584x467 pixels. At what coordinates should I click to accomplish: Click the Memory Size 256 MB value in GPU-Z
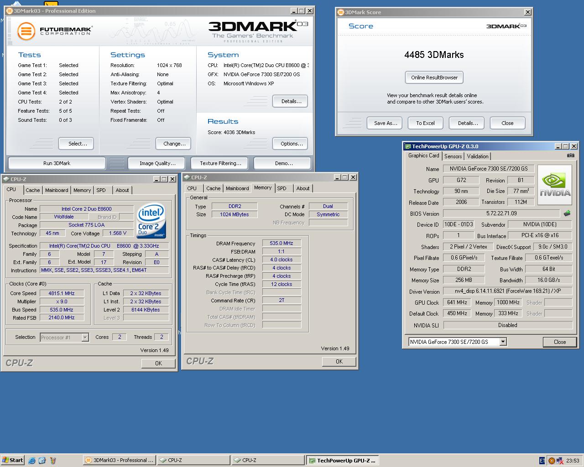click(x=464, y=280)
